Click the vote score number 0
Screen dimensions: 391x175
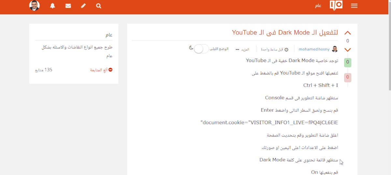click(x=348, y=41)
